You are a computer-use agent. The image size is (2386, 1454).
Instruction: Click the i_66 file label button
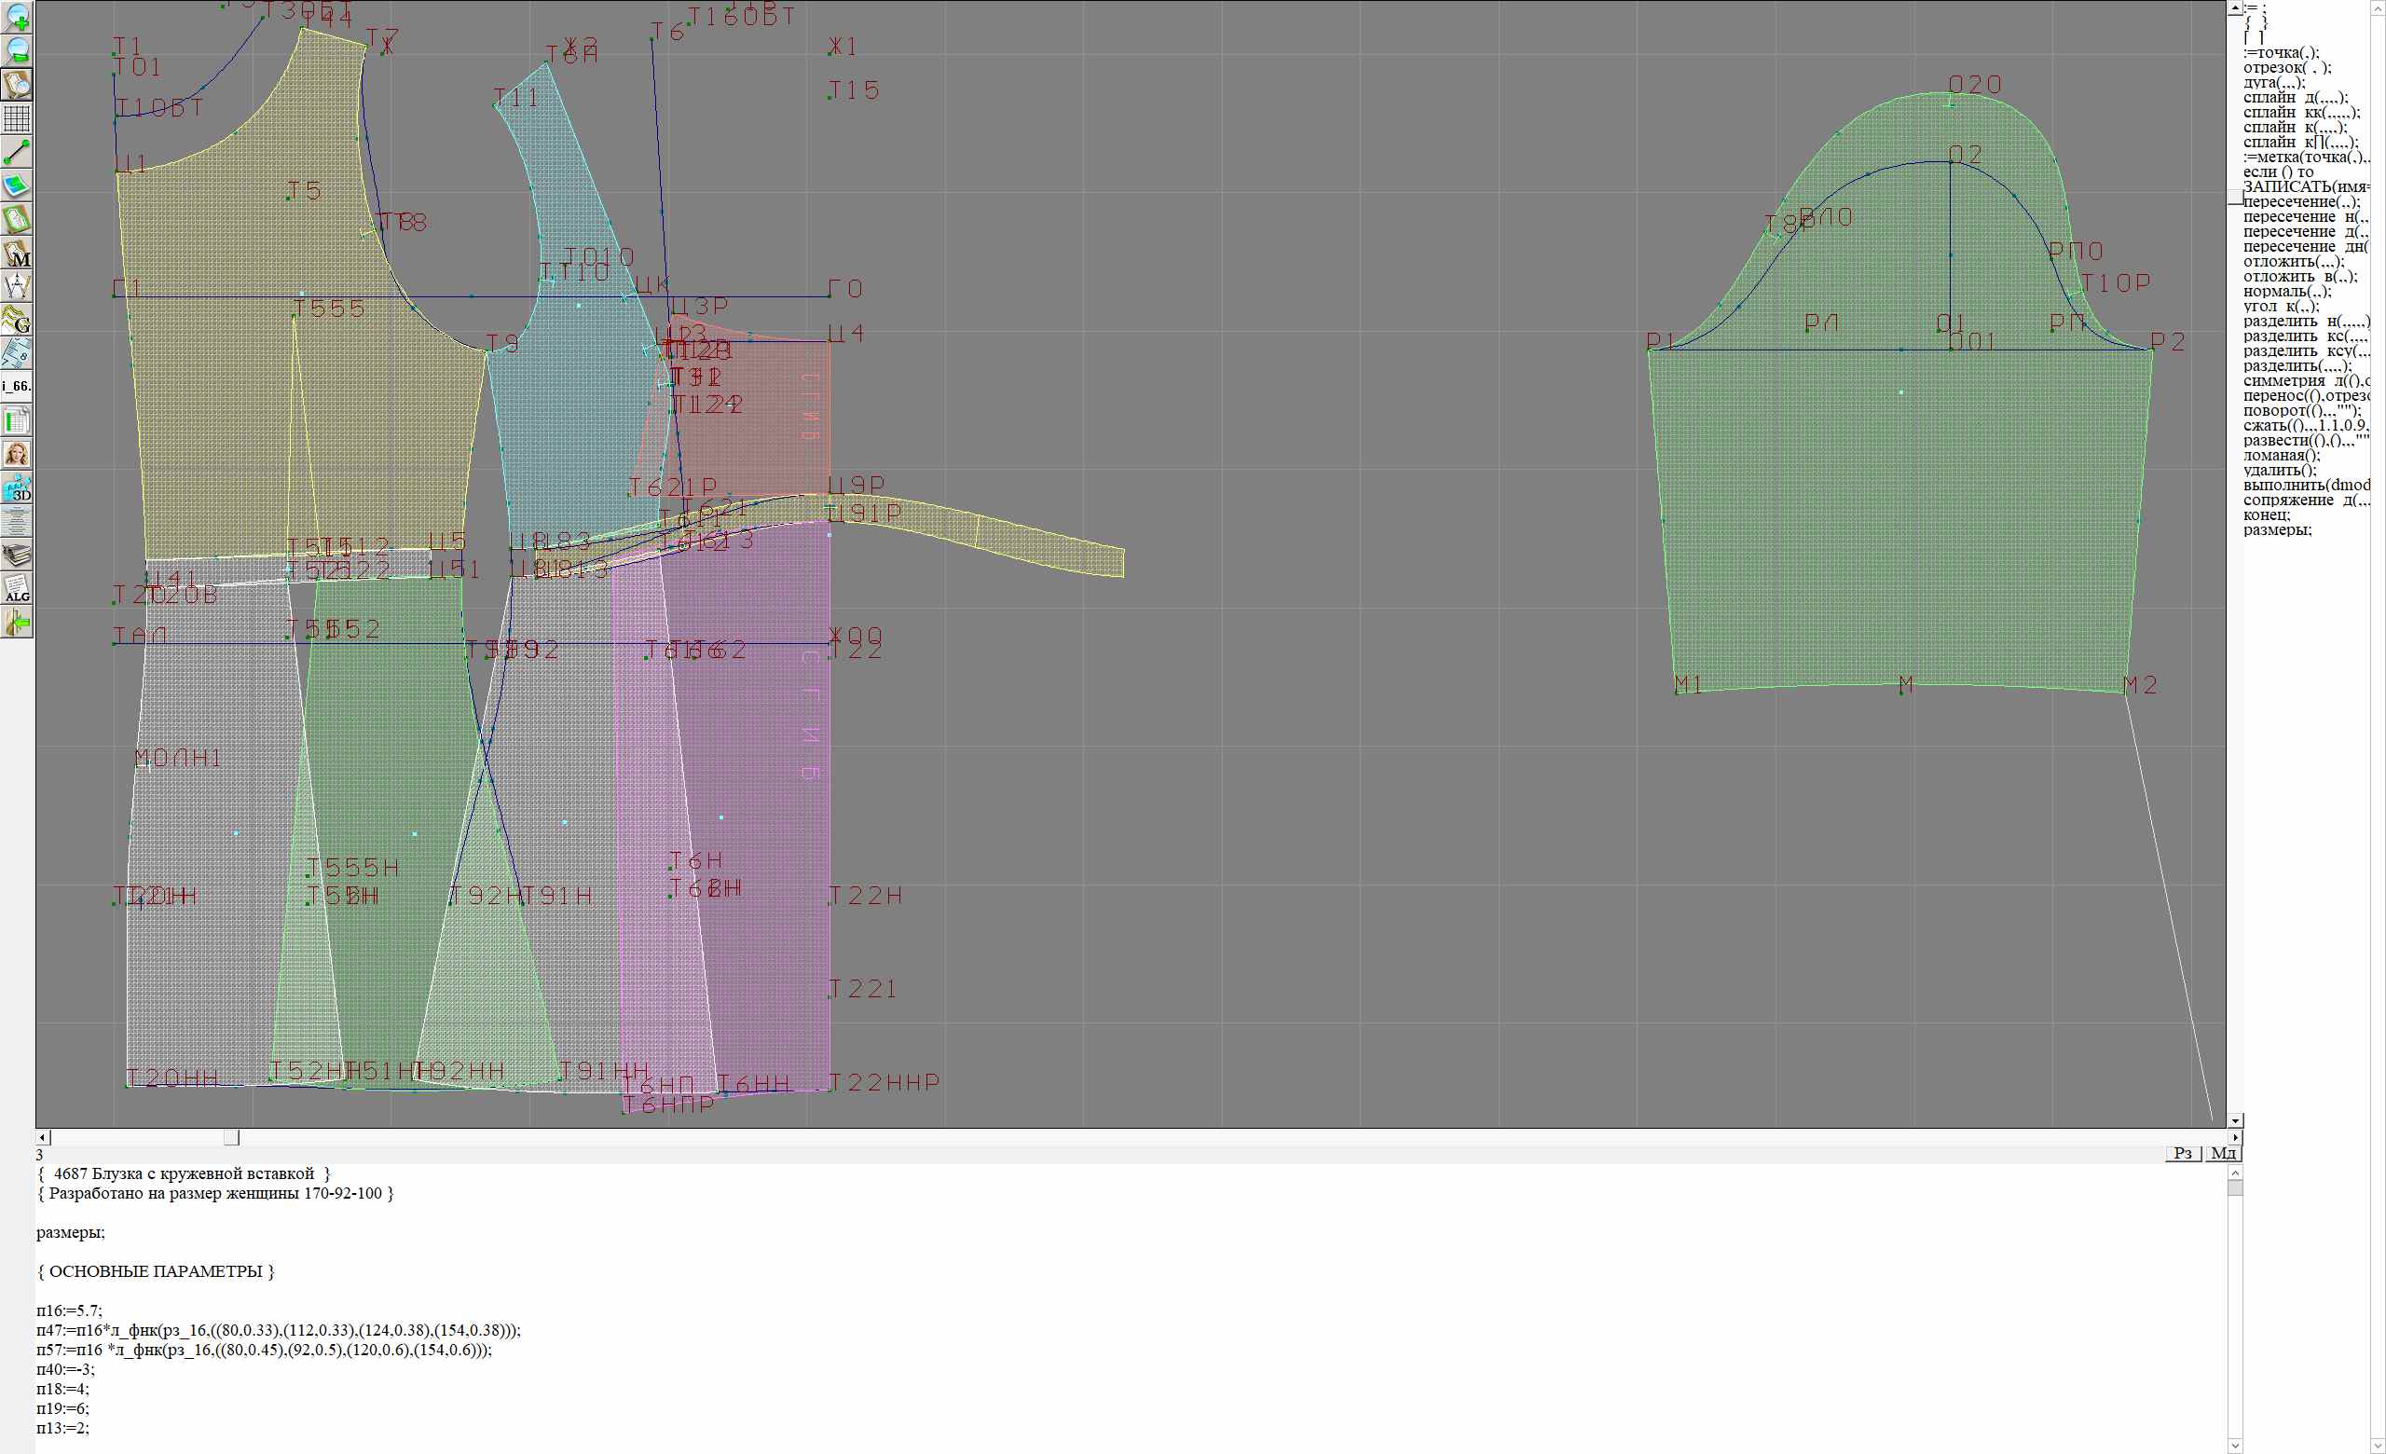coord(18,386)
